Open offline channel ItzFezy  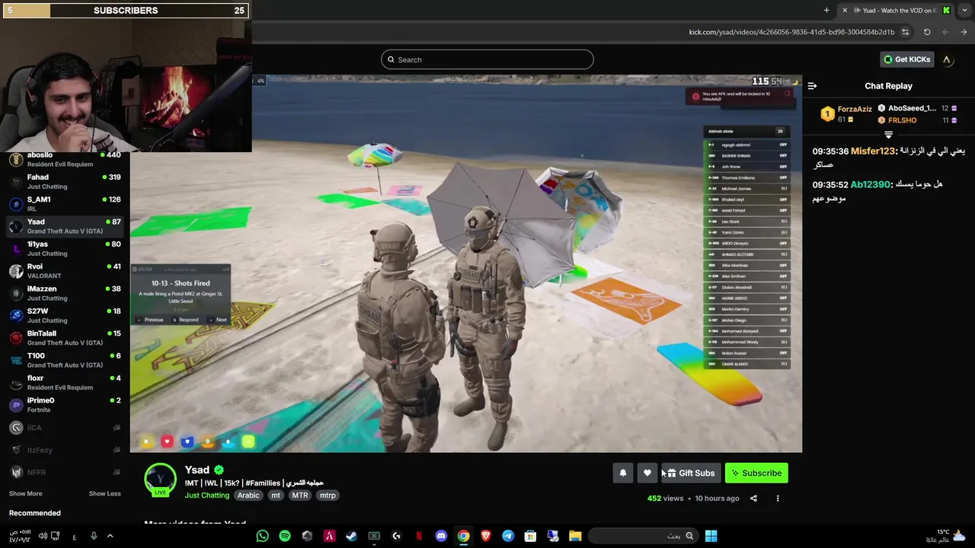65,450
